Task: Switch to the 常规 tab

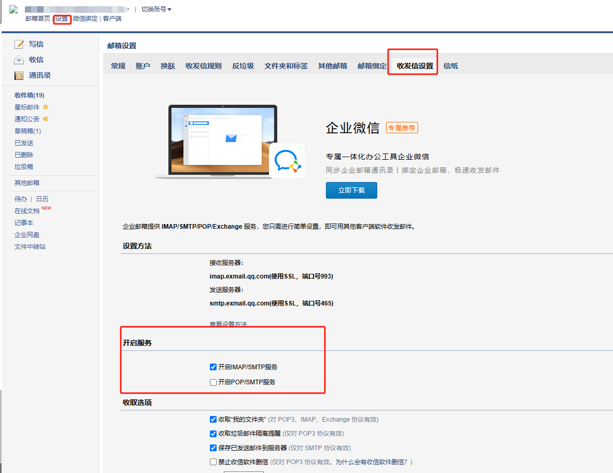Action: tap(118, 66)
